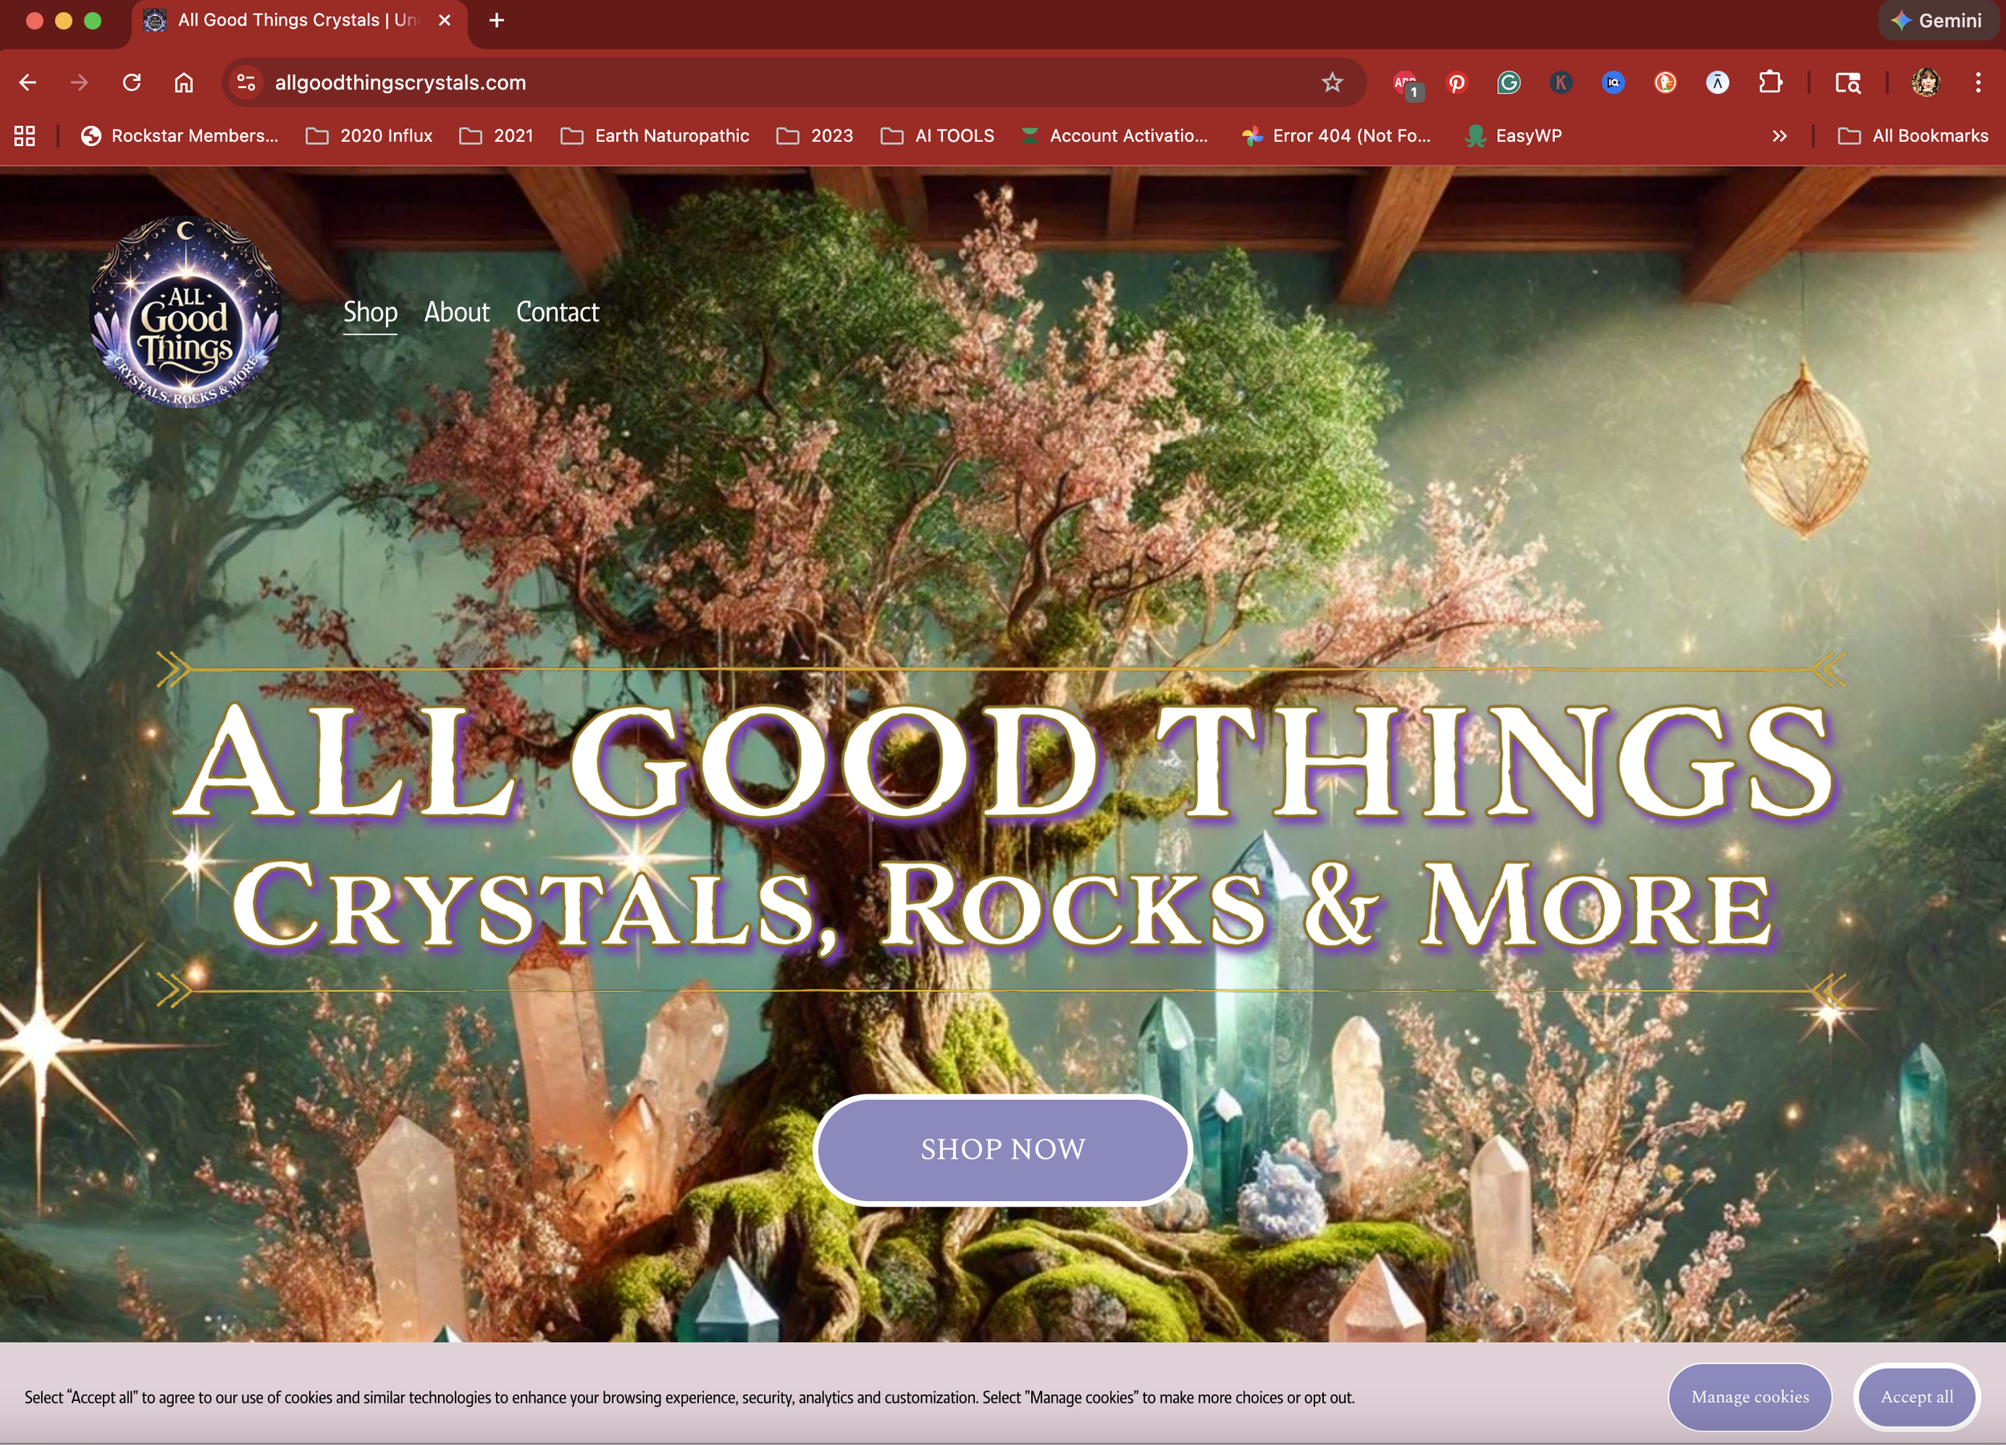Bookmark this page with the star icon
Screen dimensions: 2006x1445
(1331, 83)
